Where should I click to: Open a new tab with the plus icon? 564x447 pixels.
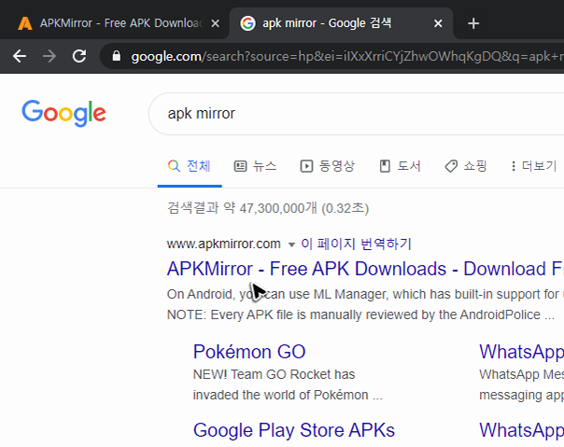pyautogui.click(x=473, y=23)
